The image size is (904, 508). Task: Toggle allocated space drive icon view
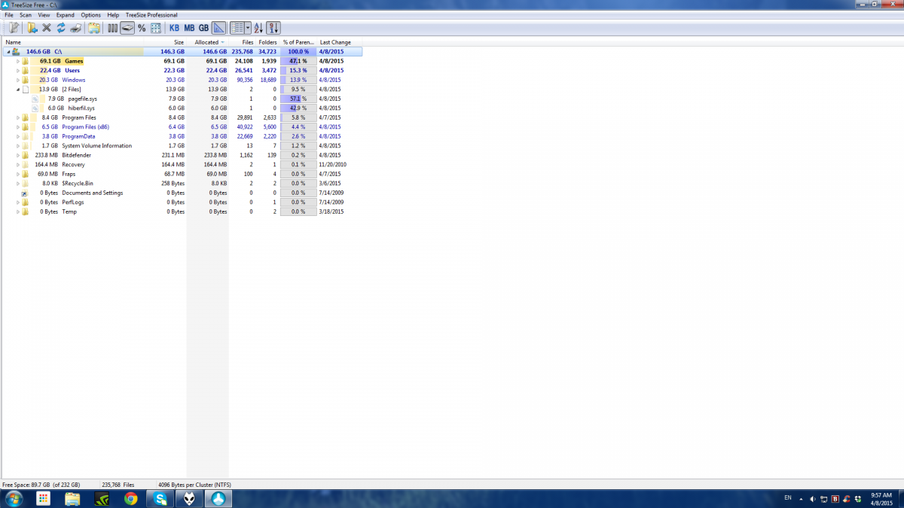pyautogui.click(x=127, y=28)
